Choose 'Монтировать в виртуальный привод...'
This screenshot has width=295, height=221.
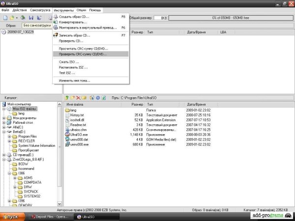(x=91, y=28)
